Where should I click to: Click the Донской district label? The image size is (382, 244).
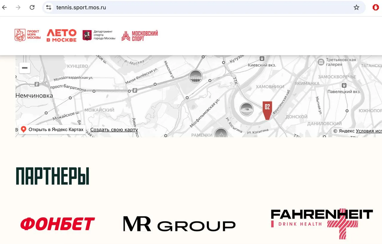(x=296, y=117)
